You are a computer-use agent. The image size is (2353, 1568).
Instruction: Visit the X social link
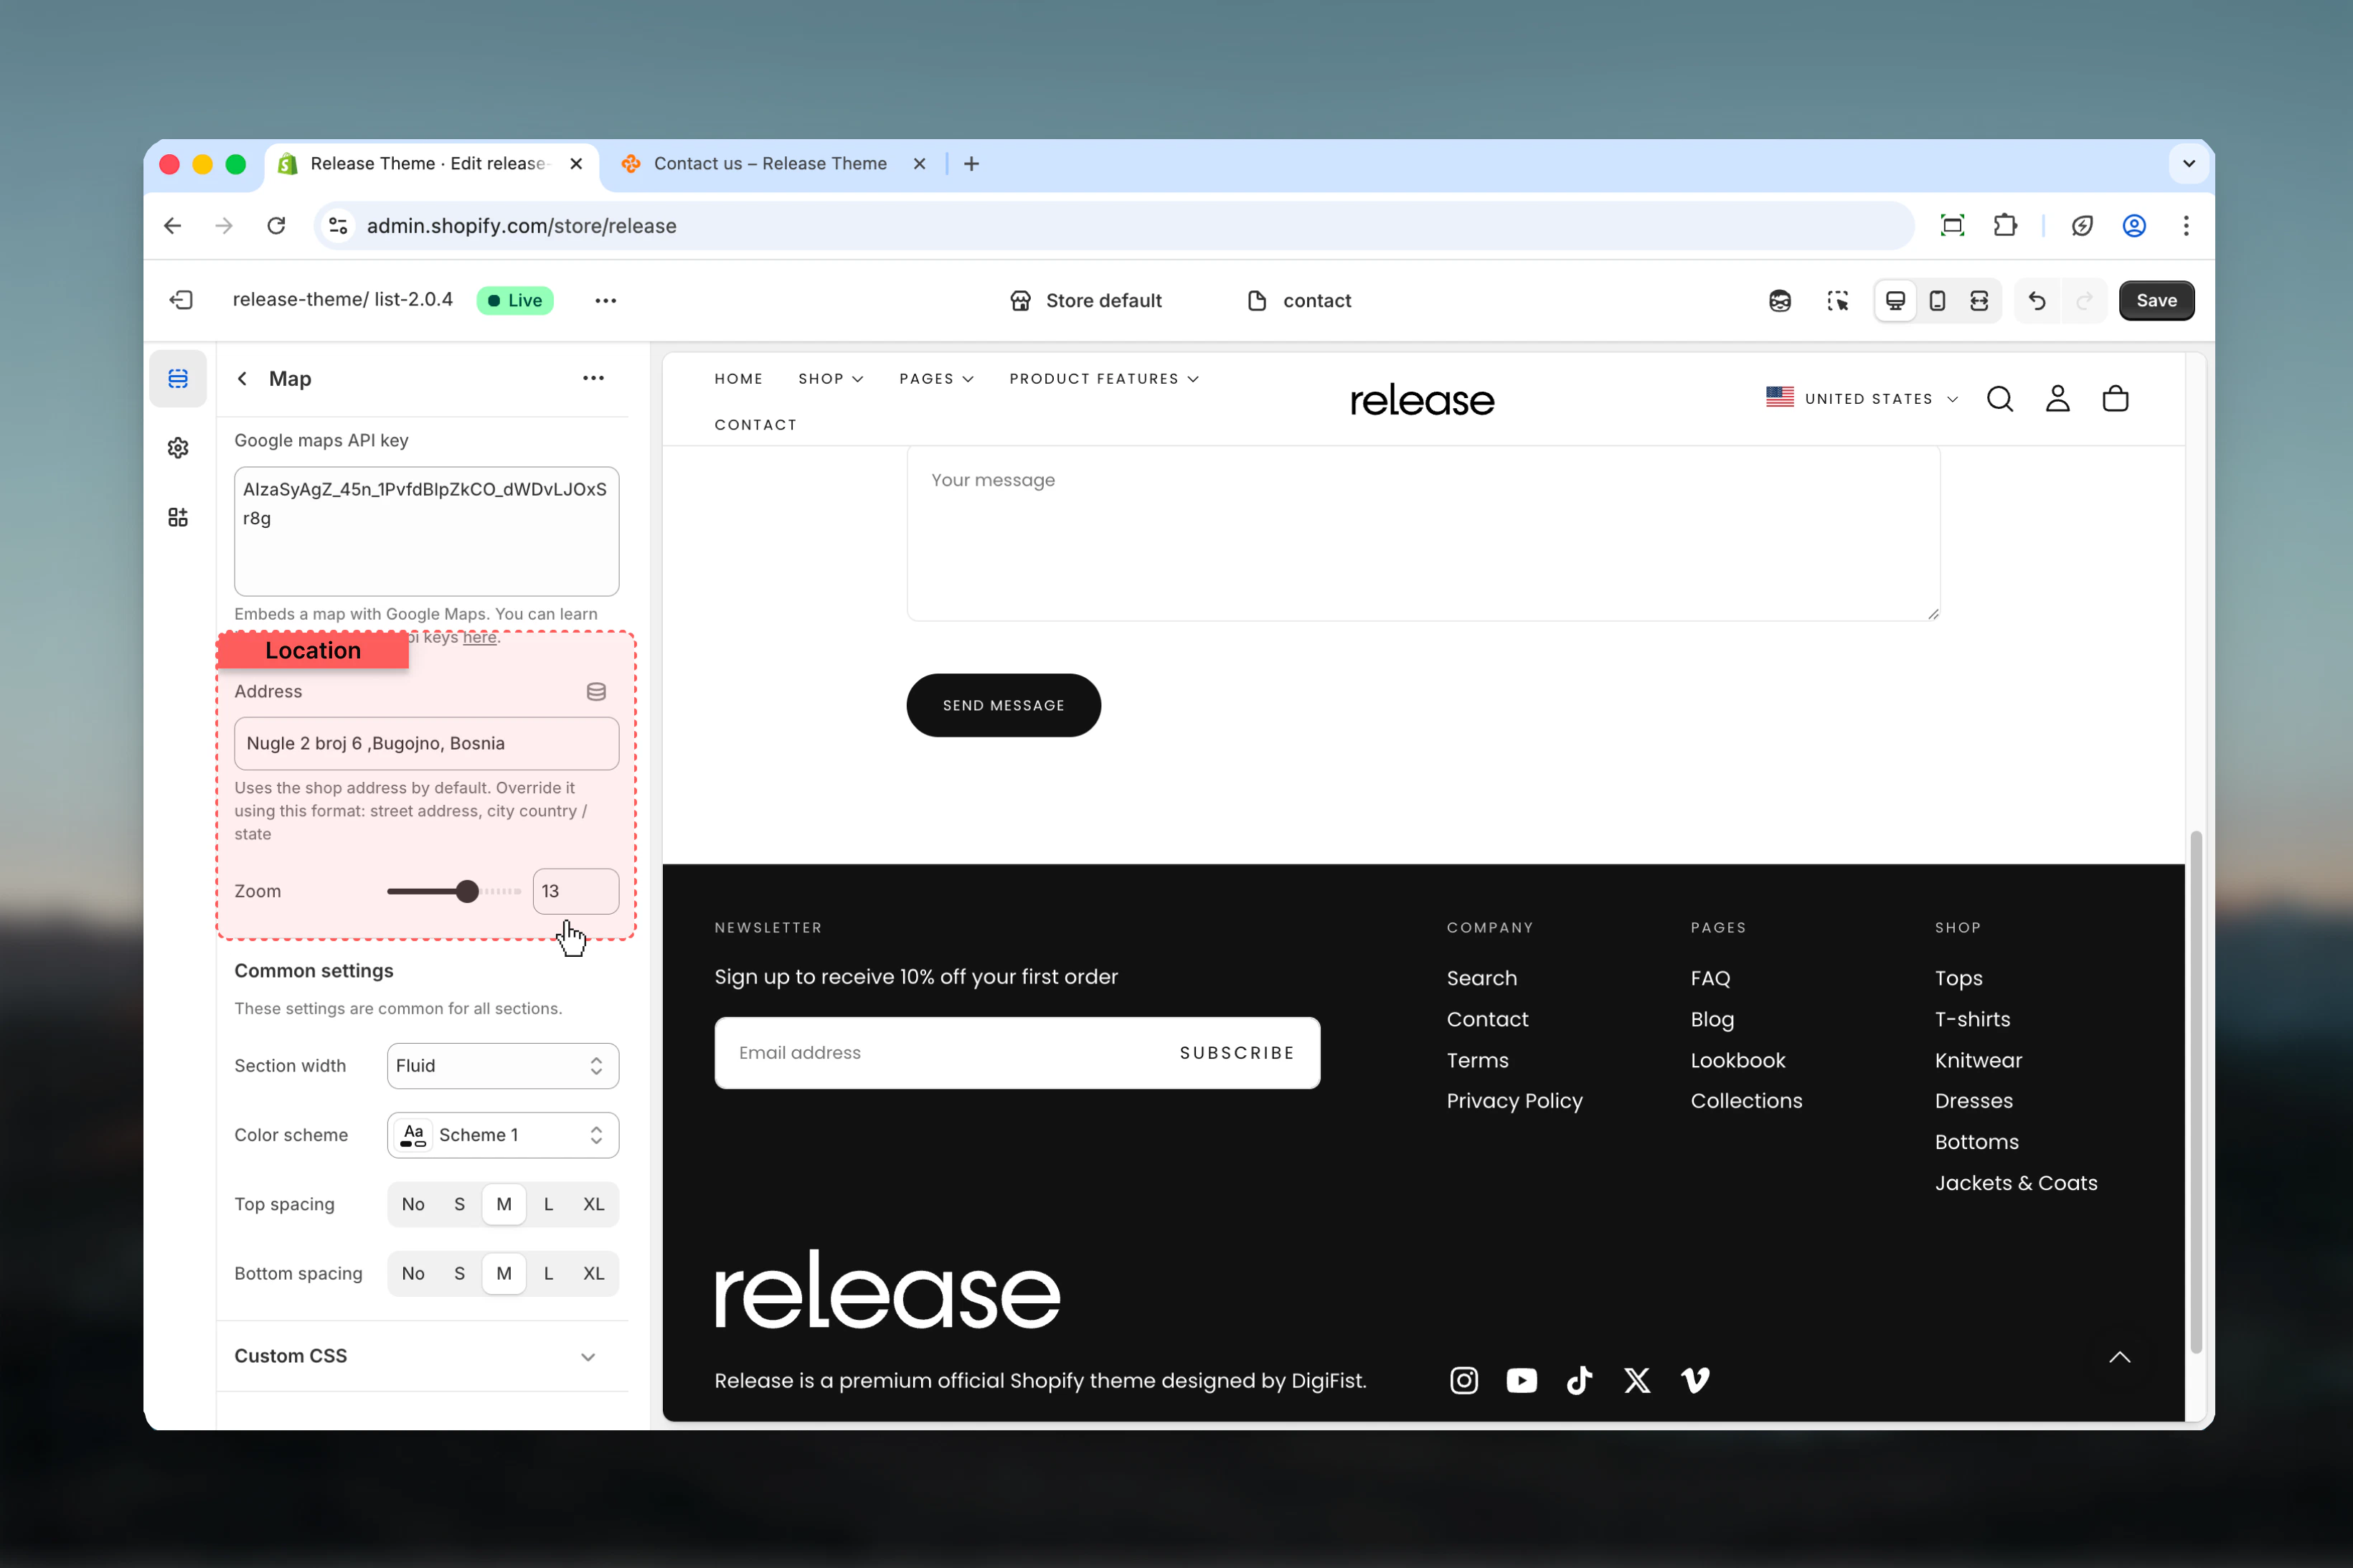pyautogui.click(x=1637, y=1381)
